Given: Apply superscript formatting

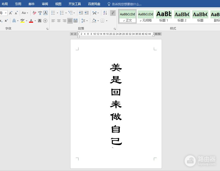Looking at the screenshot, I should [6, 21].
